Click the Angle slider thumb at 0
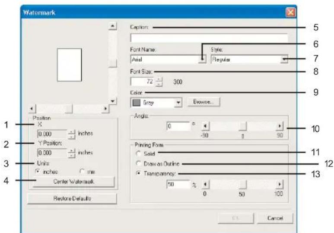This screenshot has width=334, height=233. click(x=242, y=126)
